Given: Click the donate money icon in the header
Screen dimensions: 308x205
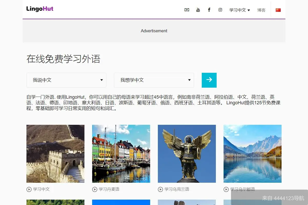Looking at the screenshot, I should [187, 9].
